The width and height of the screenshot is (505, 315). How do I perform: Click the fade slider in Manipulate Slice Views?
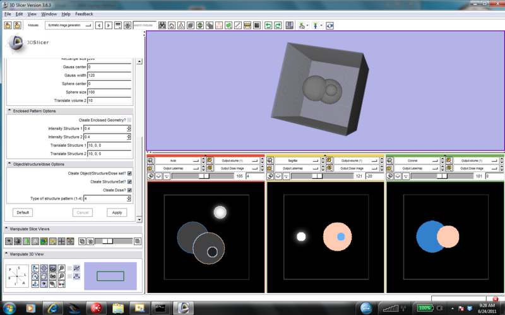(x=114, y=241)
